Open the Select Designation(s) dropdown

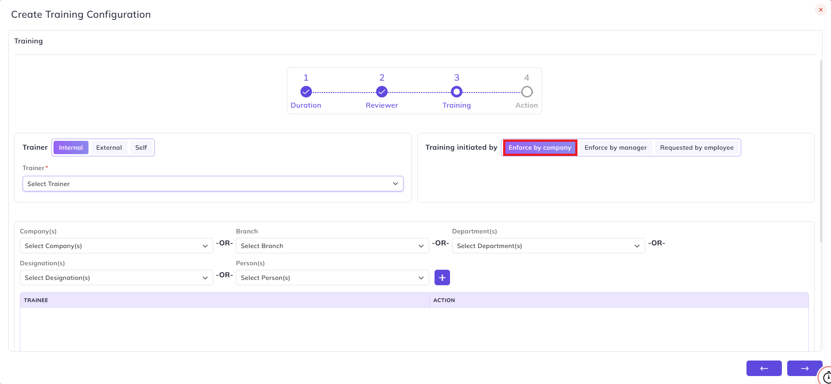[x=116, y=278]
